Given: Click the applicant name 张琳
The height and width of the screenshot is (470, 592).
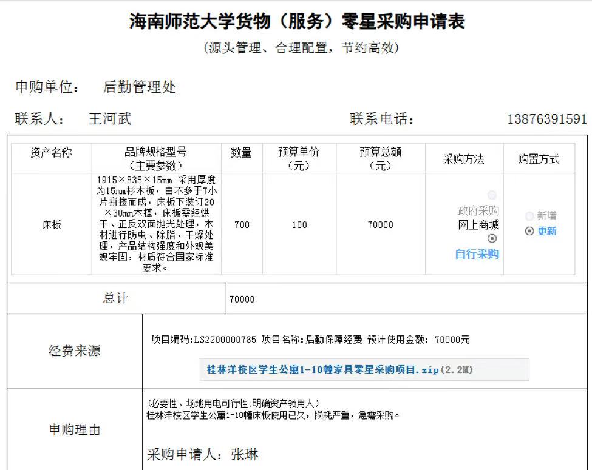Looking at the screenshot, I should [x=245, y=454].
